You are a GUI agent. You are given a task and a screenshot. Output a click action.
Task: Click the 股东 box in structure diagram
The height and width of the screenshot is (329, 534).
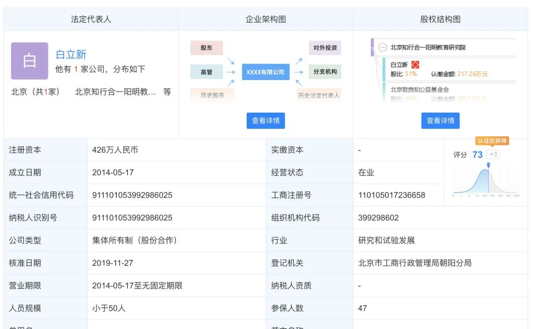click(x=206, y=48)
